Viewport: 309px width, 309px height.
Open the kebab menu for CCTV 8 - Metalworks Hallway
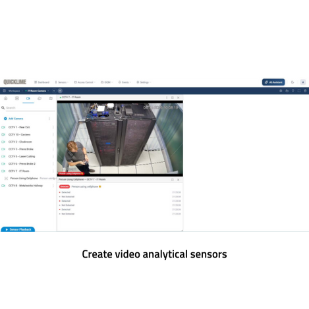click(53, 186)
